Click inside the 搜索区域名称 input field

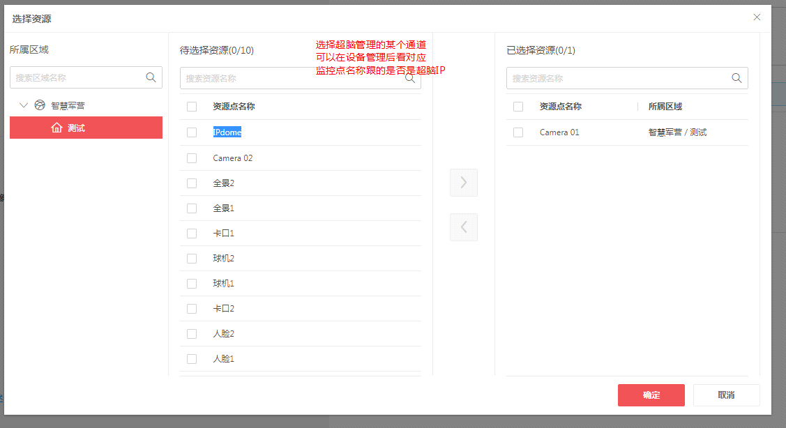[x=77, y=77]
